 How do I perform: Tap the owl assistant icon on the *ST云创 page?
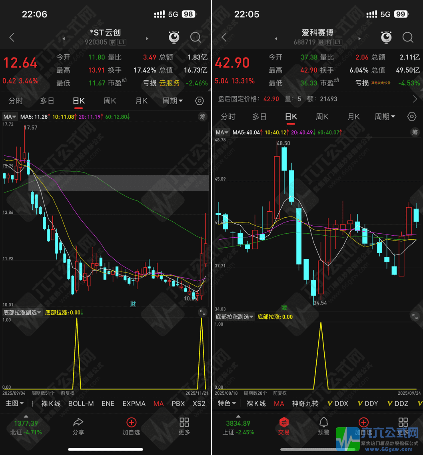tap(174, 37)
